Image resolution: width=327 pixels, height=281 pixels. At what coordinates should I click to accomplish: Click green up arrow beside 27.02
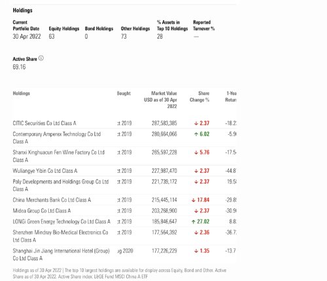pyautogui.click(x=194, y=221)
